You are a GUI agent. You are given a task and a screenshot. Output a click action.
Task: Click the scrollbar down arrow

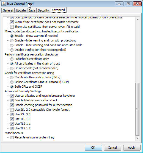click(x=137, y=138)
